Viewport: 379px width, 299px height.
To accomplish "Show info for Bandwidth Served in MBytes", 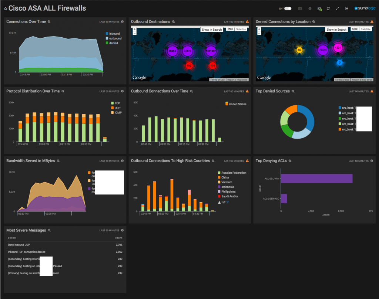I will click(122, 161).
